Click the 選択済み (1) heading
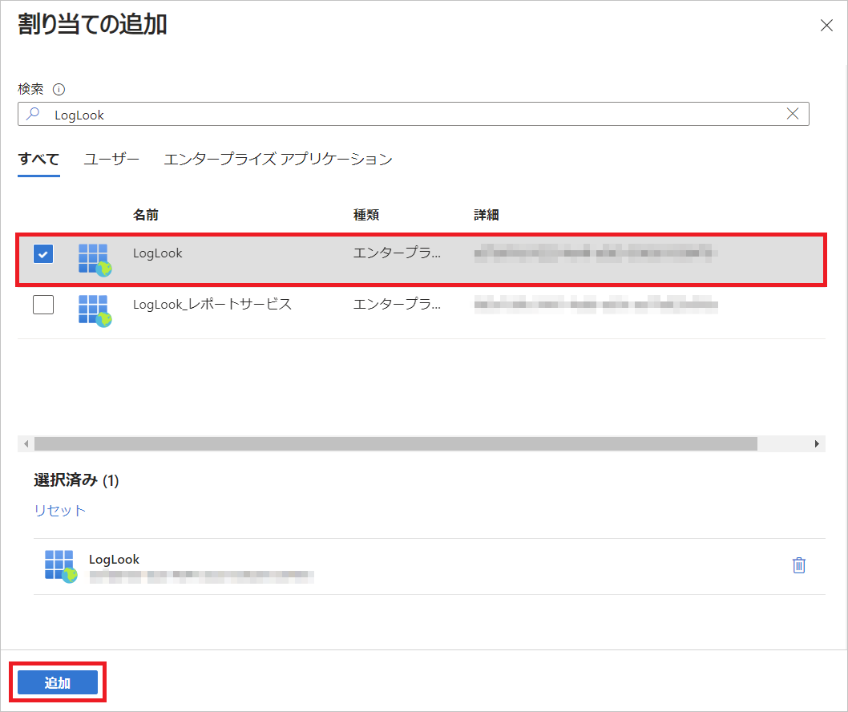 (x=76, y=480)
